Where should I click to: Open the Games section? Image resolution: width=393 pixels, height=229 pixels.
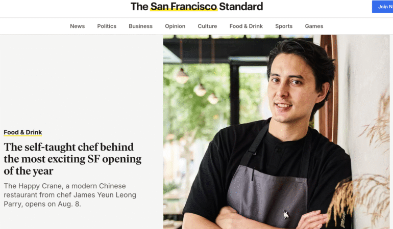click(314, 26)
